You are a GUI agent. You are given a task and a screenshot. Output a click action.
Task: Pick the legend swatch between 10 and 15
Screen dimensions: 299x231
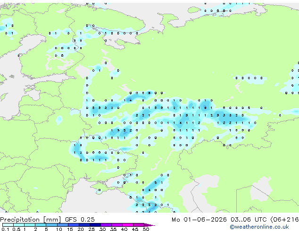click(62, 225)
